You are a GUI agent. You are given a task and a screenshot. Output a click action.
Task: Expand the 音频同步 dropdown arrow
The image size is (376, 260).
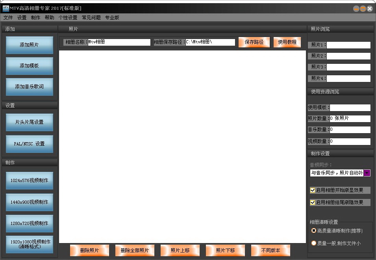pos(367,173)
